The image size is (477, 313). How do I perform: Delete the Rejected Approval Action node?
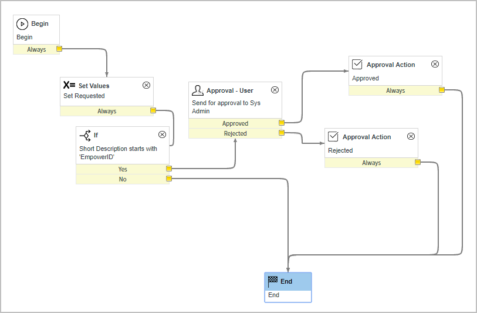pyautogui.click(x=411, y=136)
